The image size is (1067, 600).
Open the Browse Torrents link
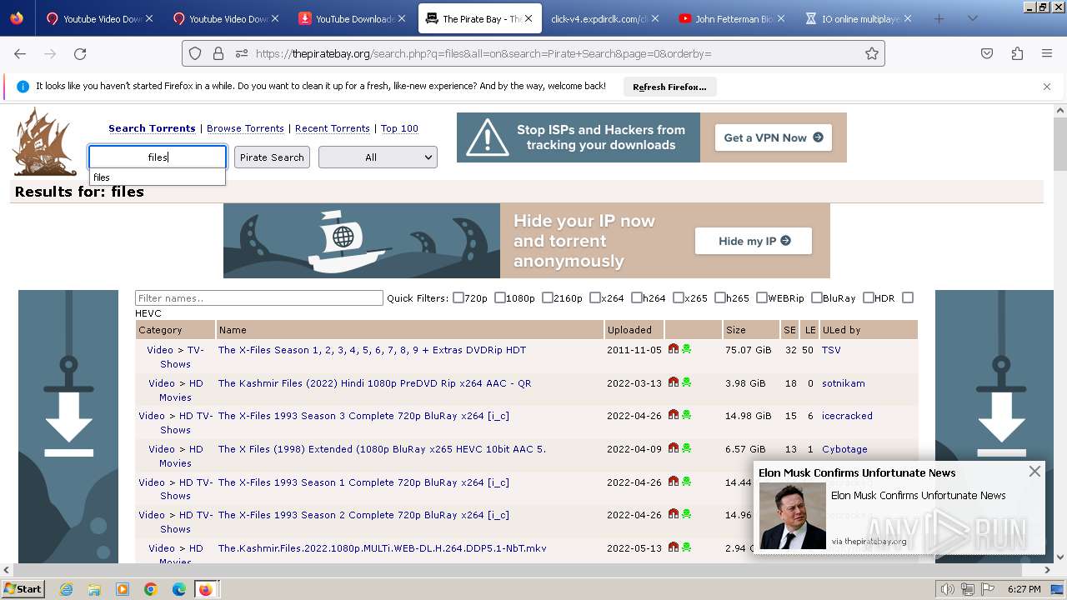pyautogui.click(x=245, y=128)
